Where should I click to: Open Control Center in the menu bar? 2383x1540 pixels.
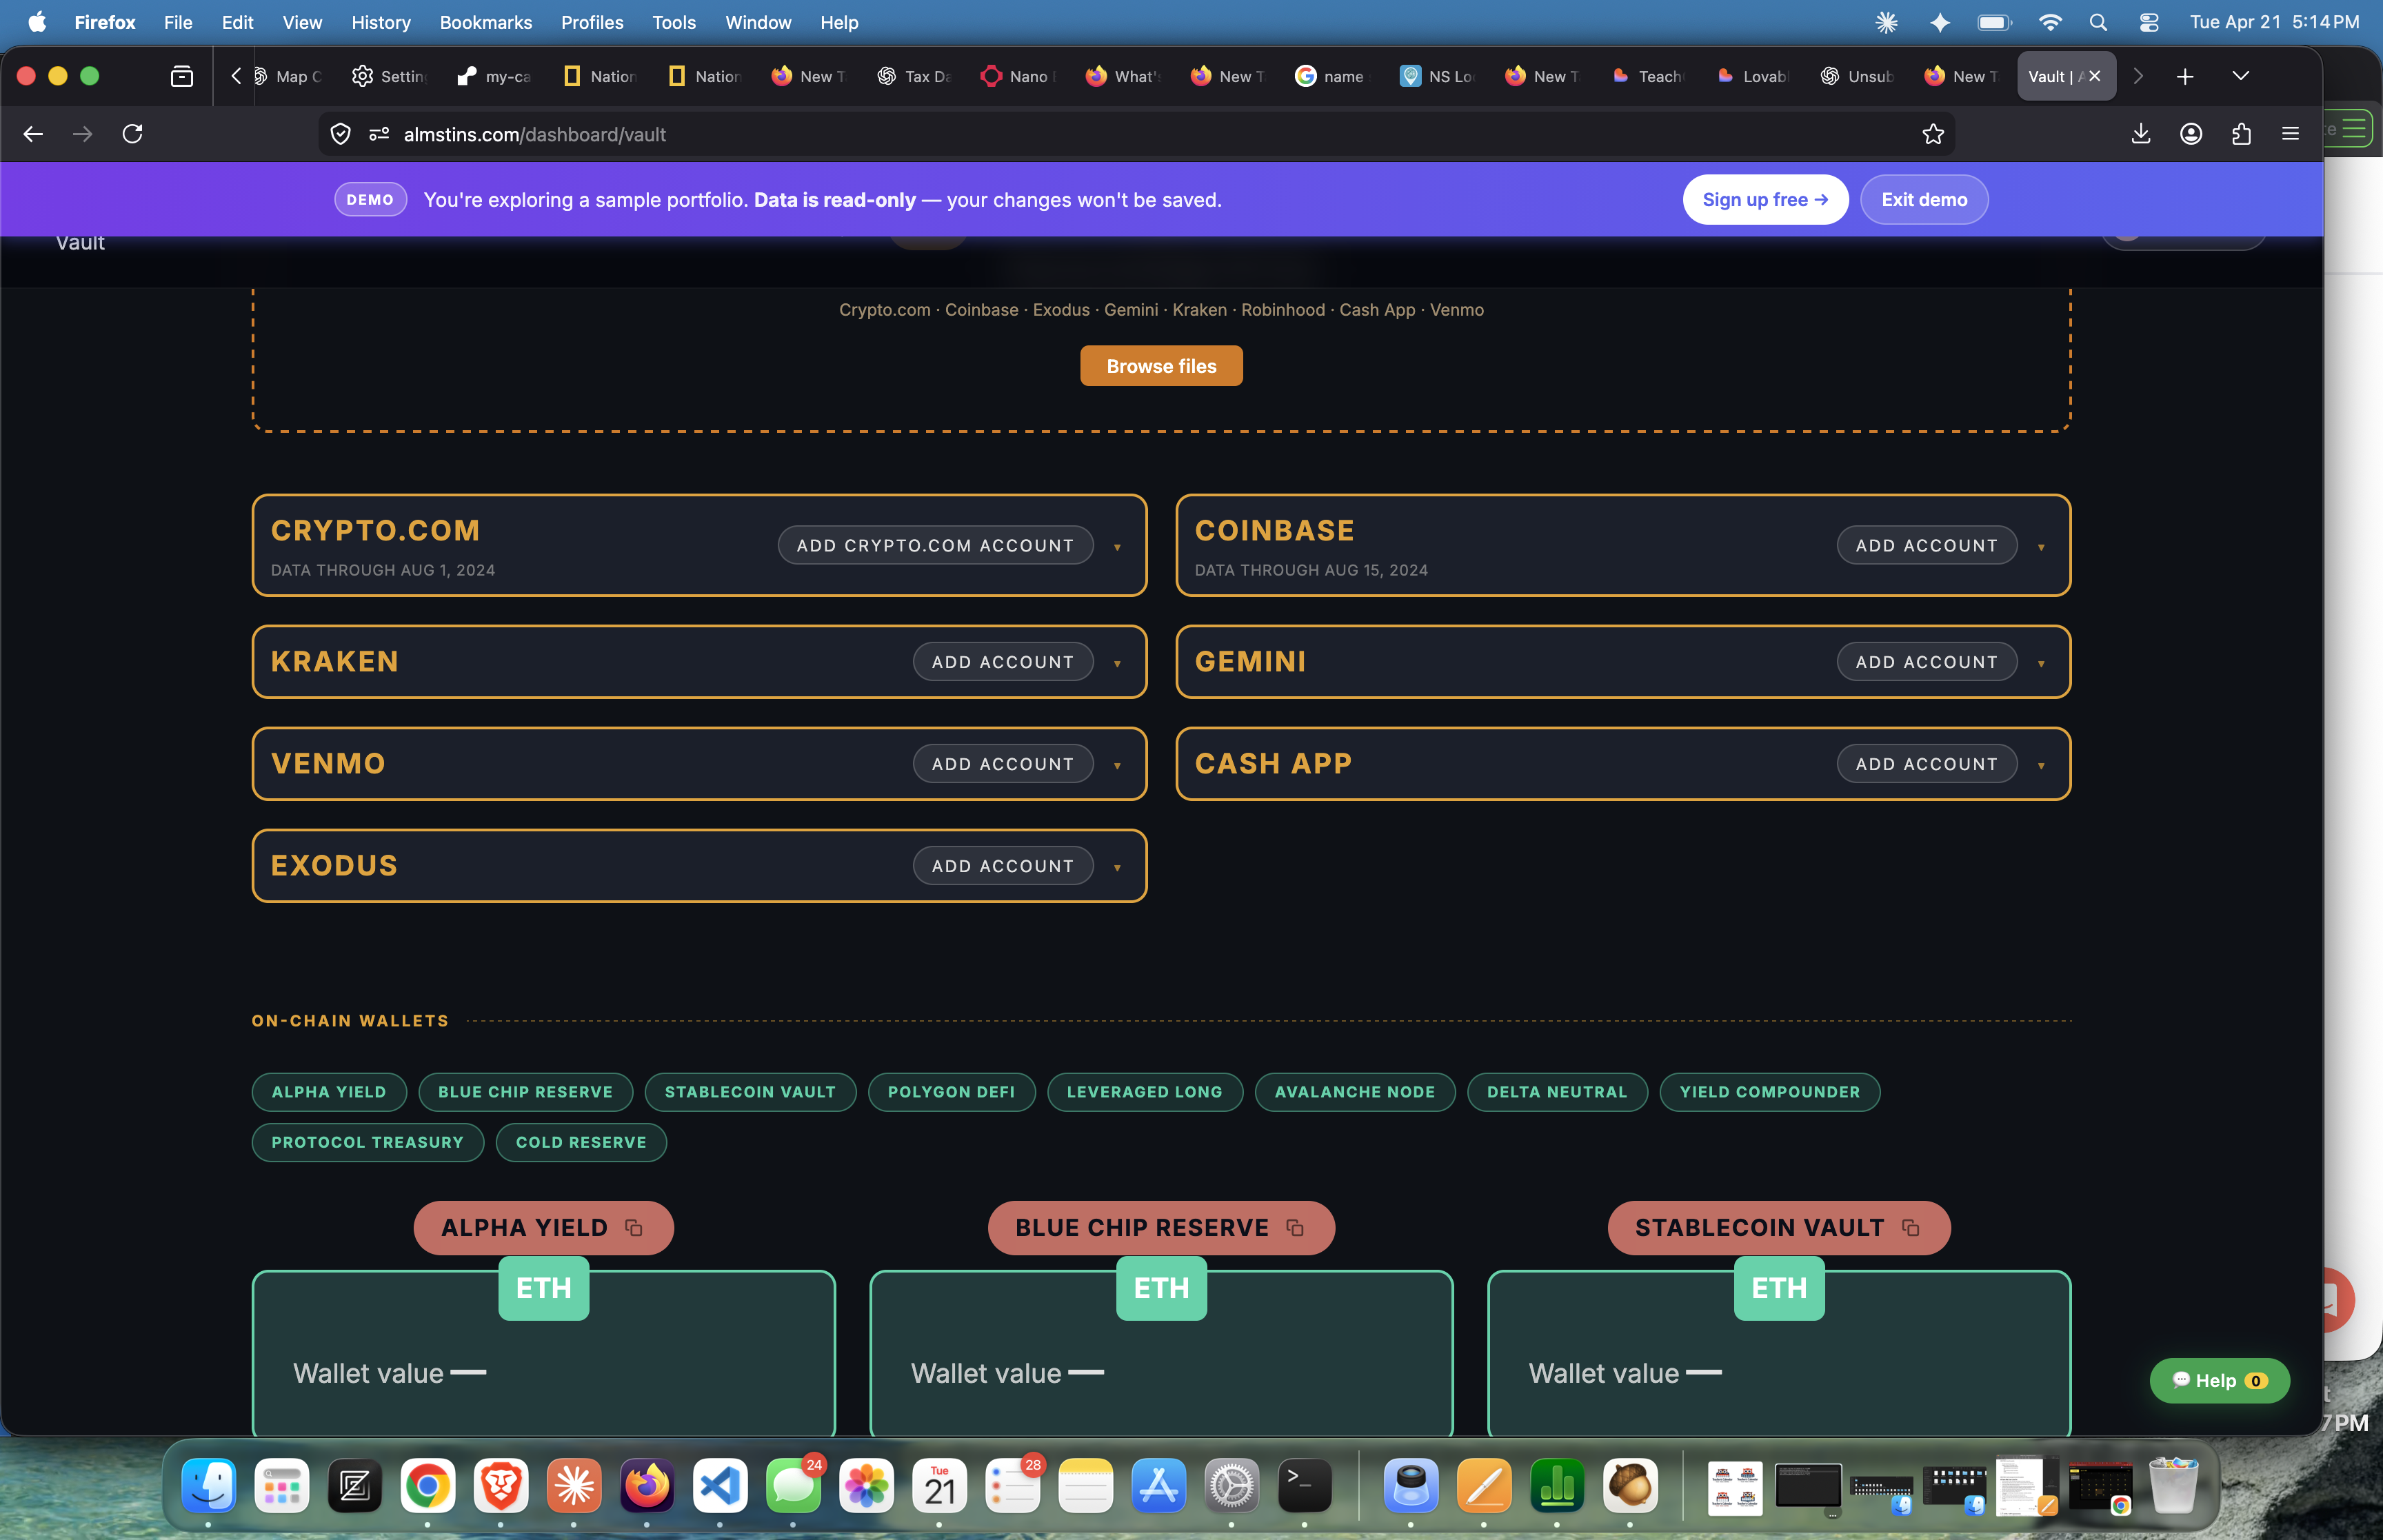click(2149, 22)
